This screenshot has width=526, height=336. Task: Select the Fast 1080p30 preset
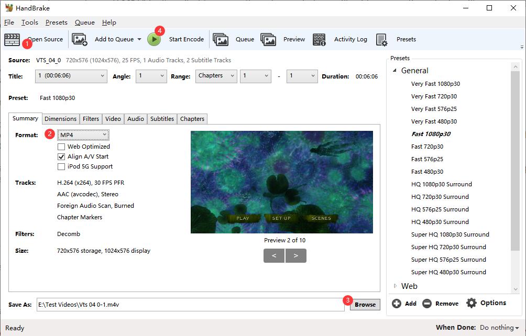click(x=431, y=134)
